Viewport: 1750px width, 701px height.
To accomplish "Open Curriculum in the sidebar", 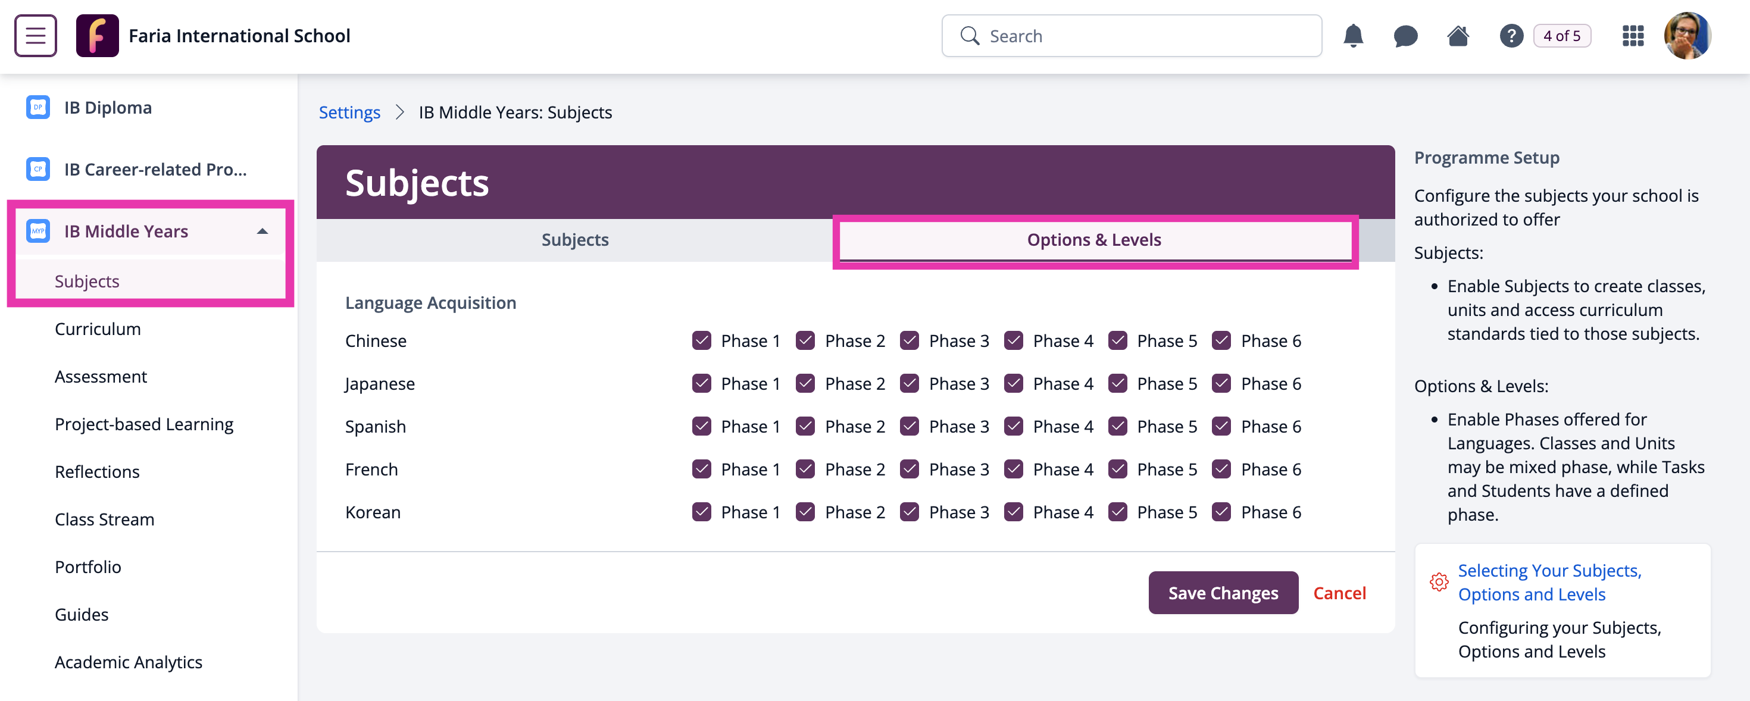I will click(x=98, y=328).
